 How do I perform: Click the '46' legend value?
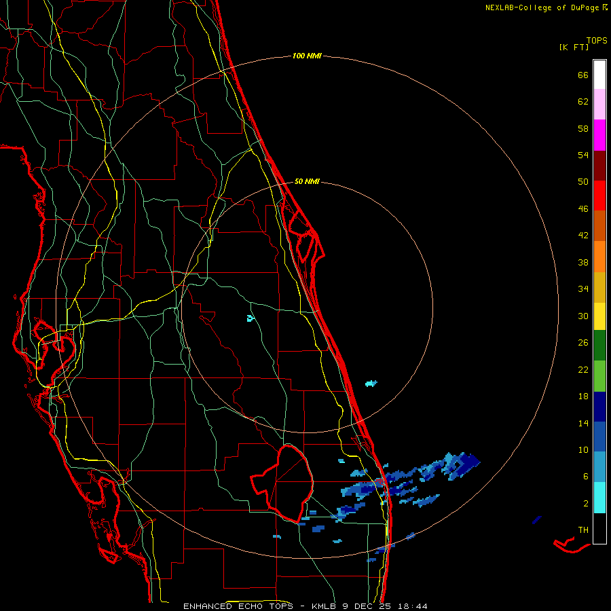(583, 209)
